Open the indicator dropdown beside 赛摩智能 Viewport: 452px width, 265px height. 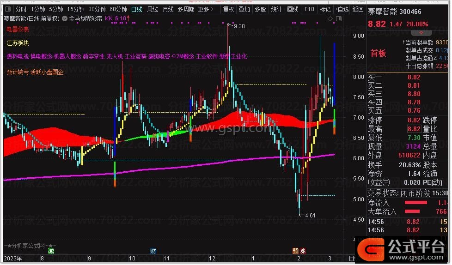click(x=65, y=19)
